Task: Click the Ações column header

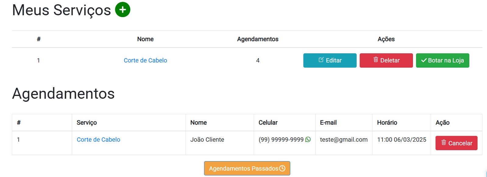Action: coord(386,39)
